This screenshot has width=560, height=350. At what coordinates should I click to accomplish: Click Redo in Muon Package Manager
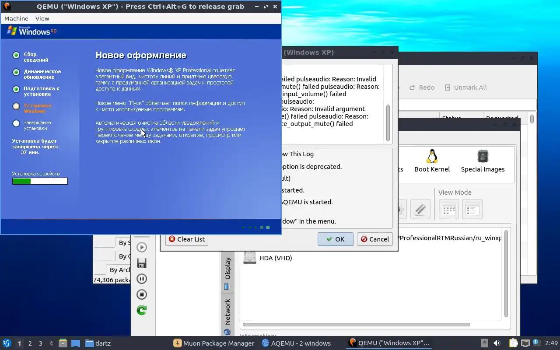click(x=422, y=87)
